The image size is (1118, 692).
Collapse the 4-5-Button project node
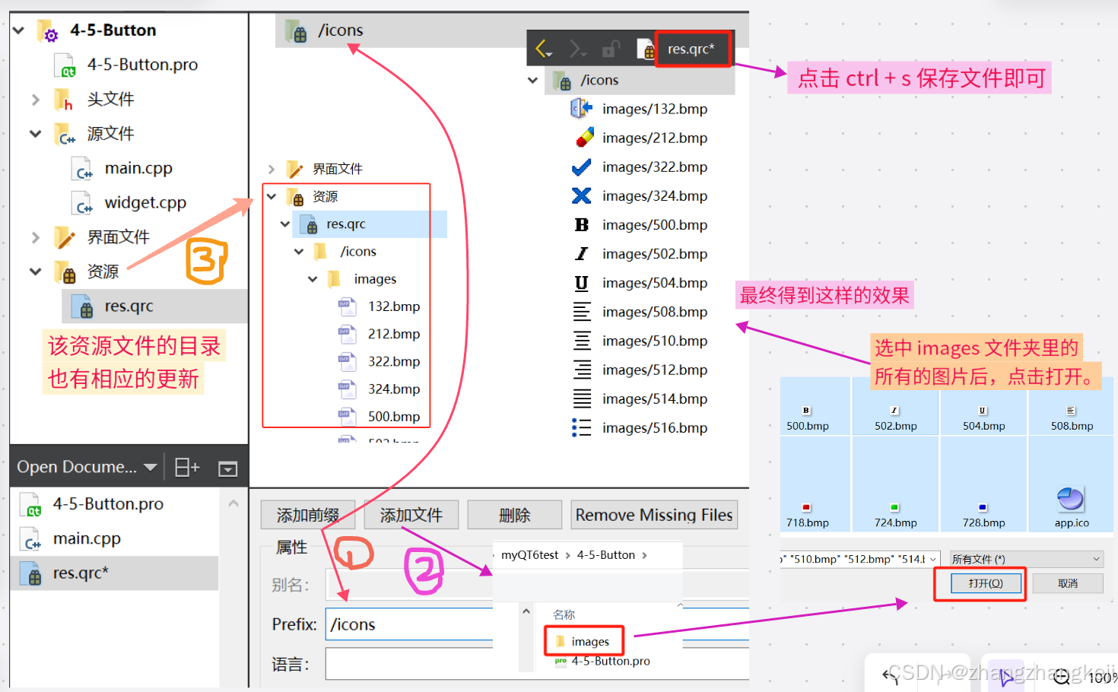(x=18, y=30)
